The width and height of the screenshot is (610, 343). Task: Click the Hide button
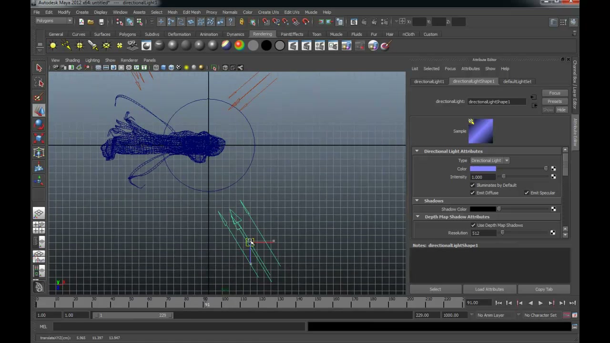[x=561, y=110]
